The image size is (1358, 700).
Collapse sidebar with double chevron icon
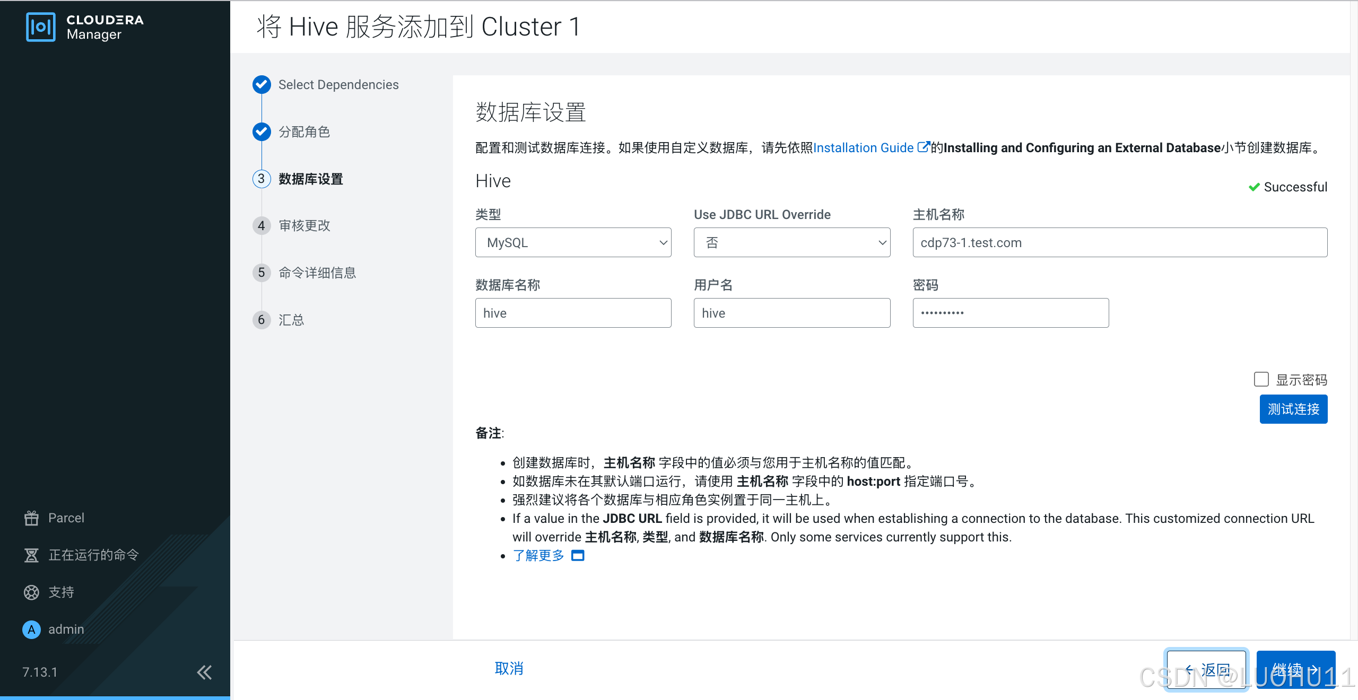click(x=204, y=672)
